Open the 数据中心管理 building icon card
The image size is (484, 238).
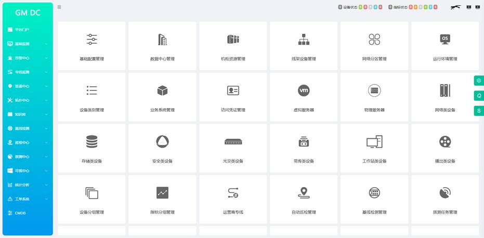162,46
